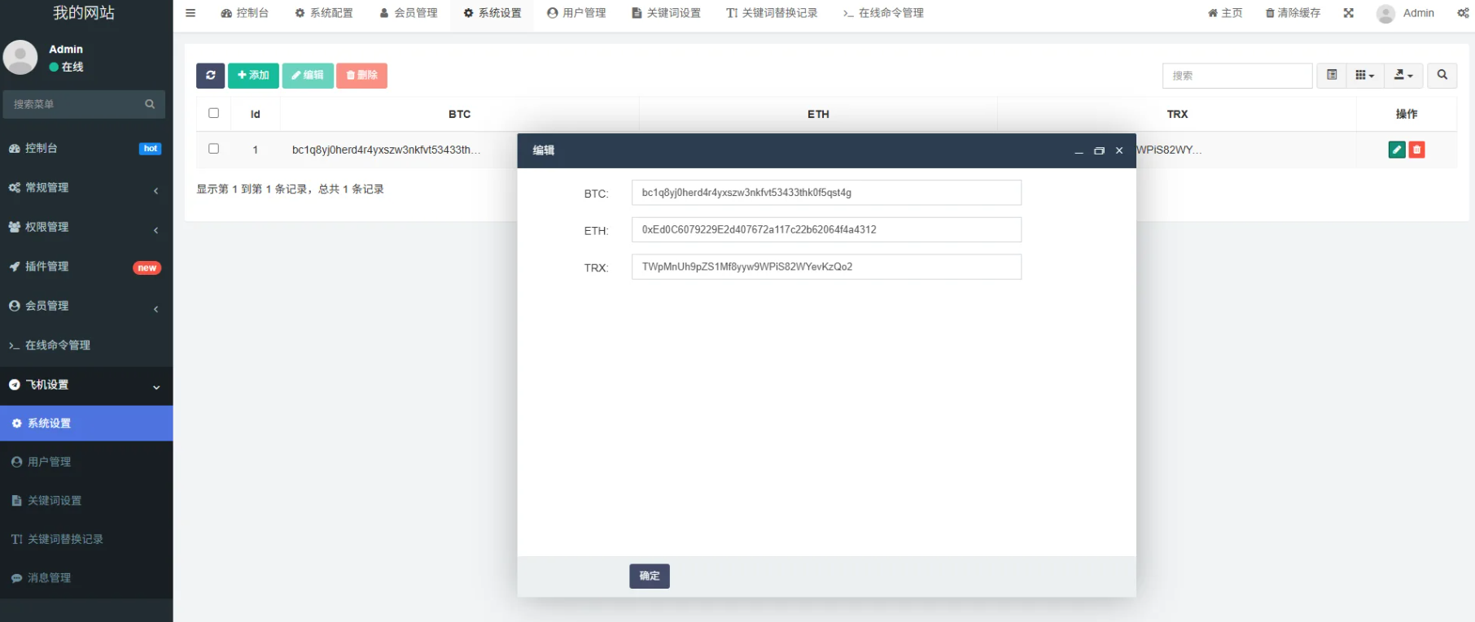Open the columns dropdown menu
The height and width of the screenshot is (622, 1475).
(x=1364, y=76)
